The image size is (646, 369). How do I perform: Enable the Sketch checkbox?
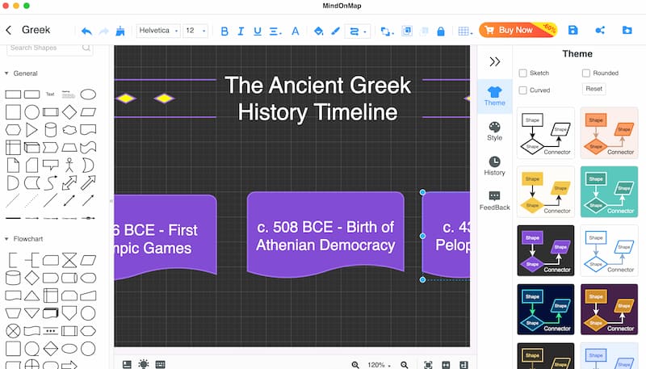(522, 73)
